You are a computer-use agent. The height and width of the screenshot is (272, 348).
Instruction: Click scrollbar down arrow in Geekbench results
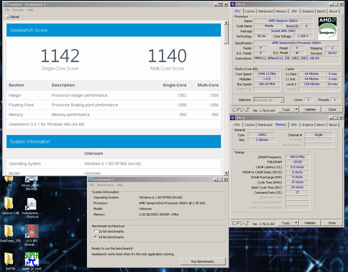click(x=226, y=173)
